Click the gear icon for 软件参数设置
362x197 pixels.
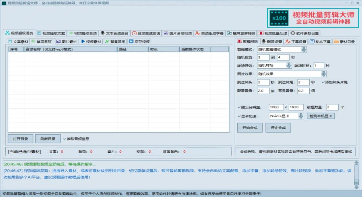tap(293, 33)
